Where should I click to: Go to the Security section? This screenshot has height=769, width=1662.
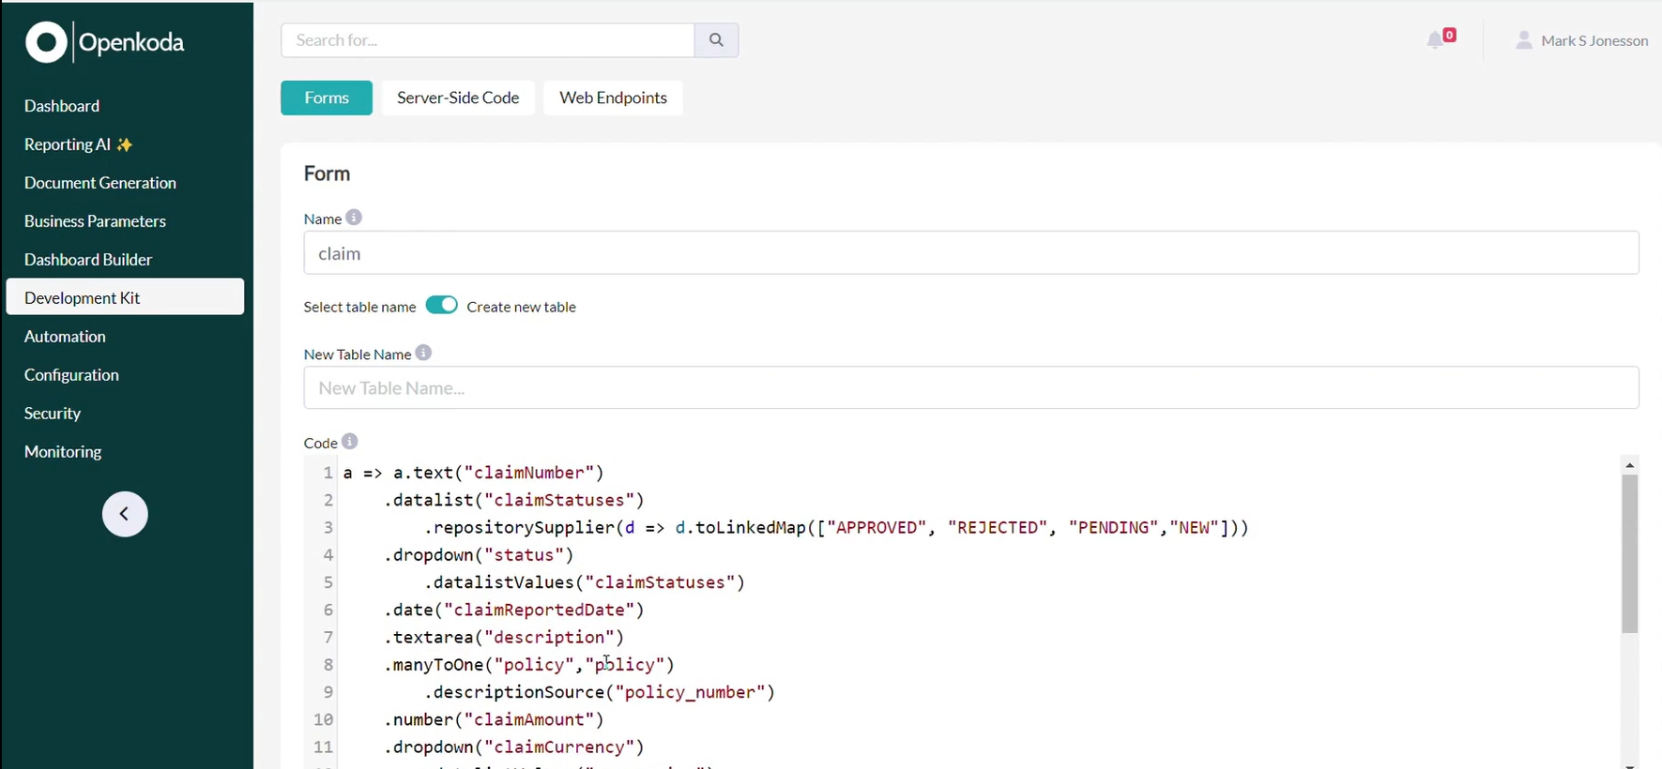(x=53, y=414)
